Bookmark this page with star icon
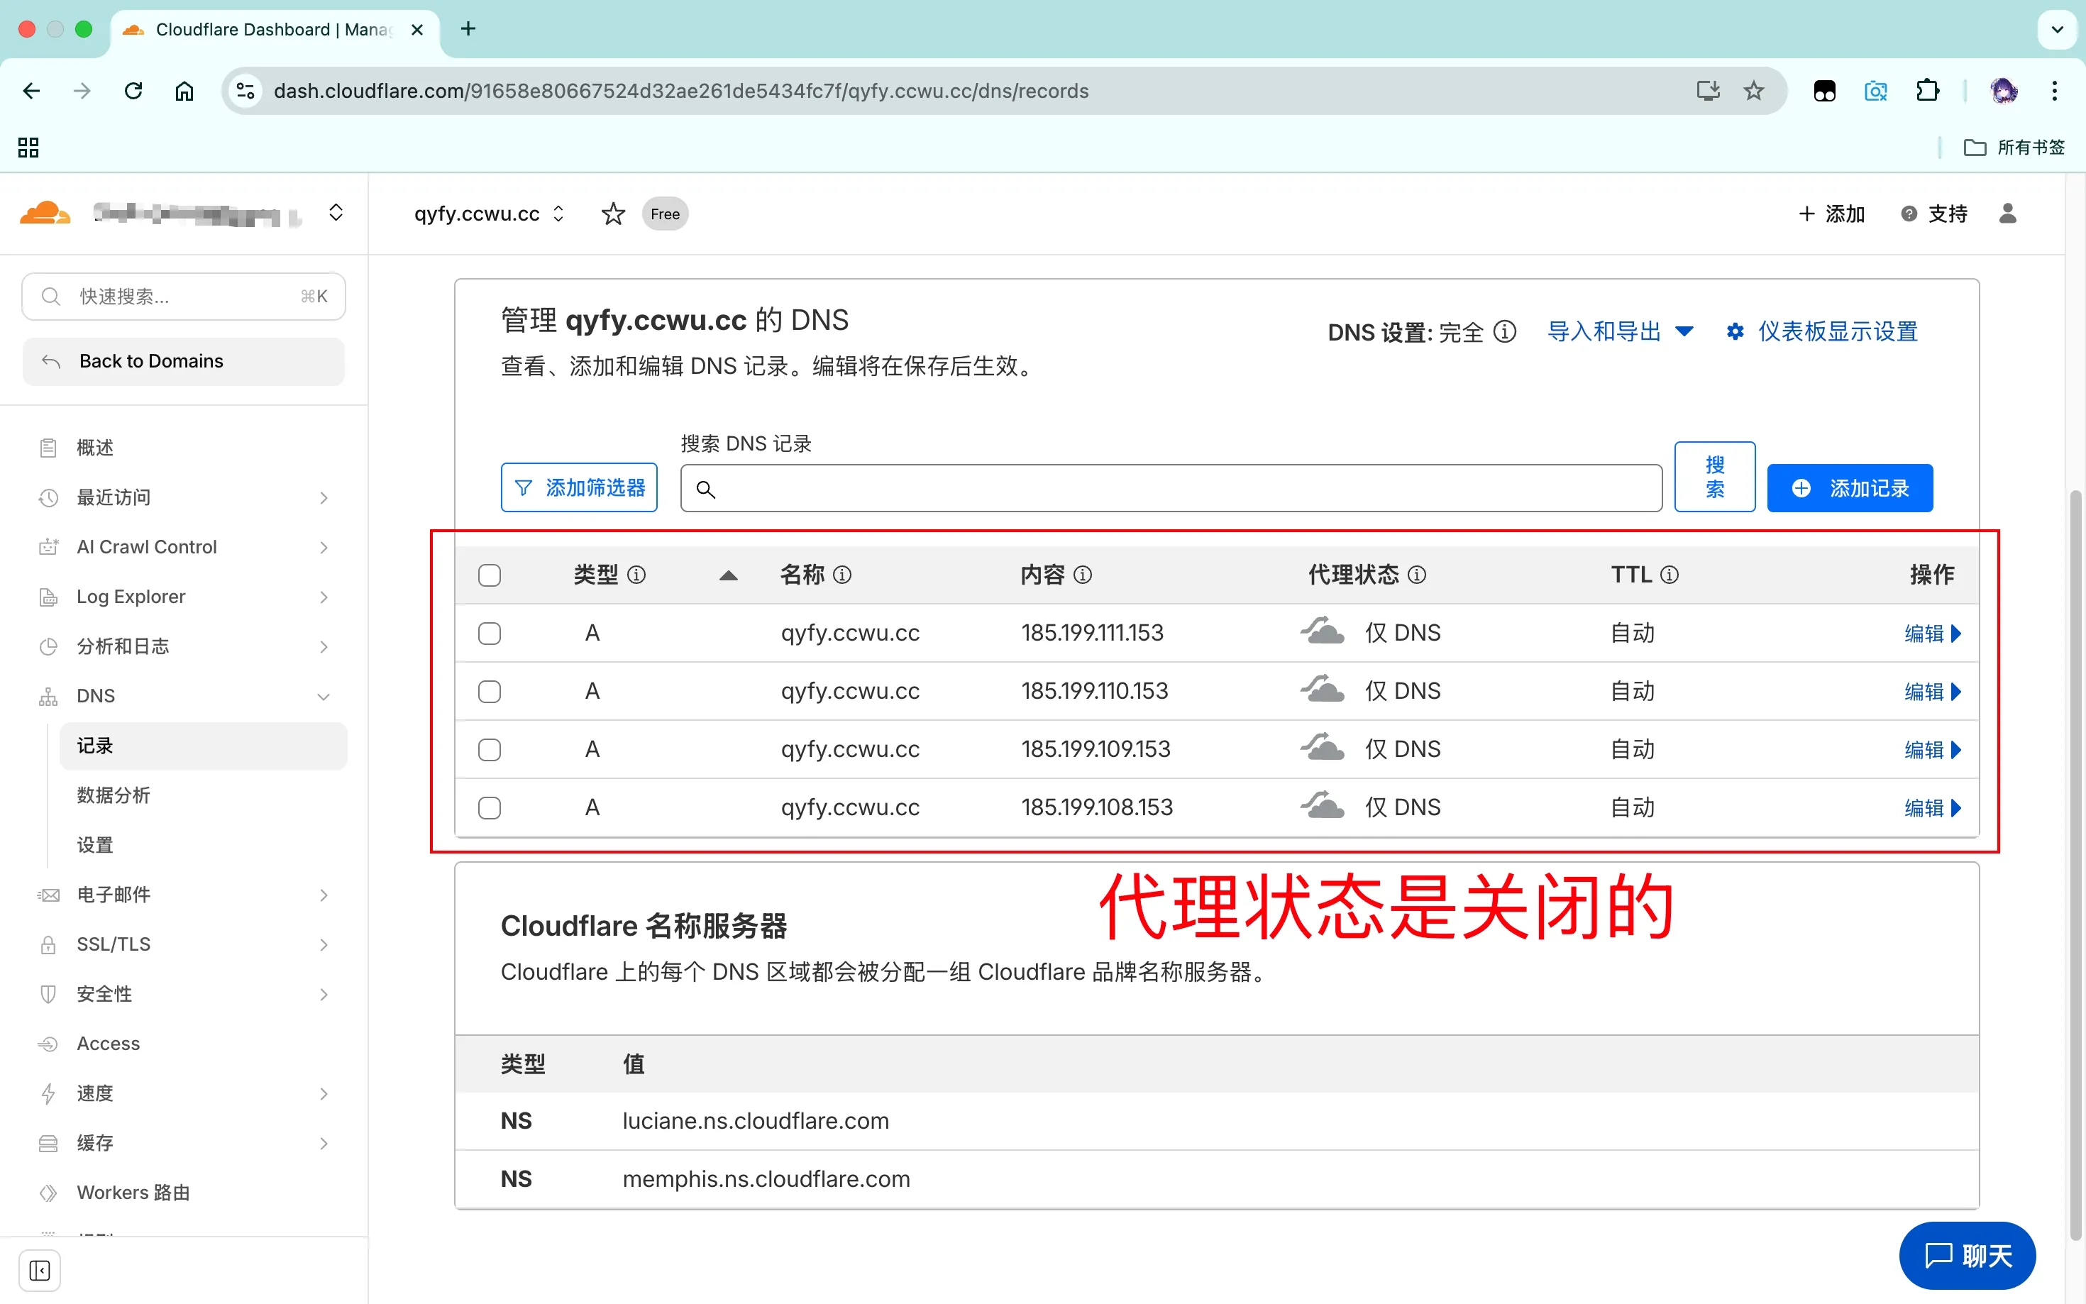Image resolution: width=2086 pixels, height=1304 pixels. pos(1753,92)
